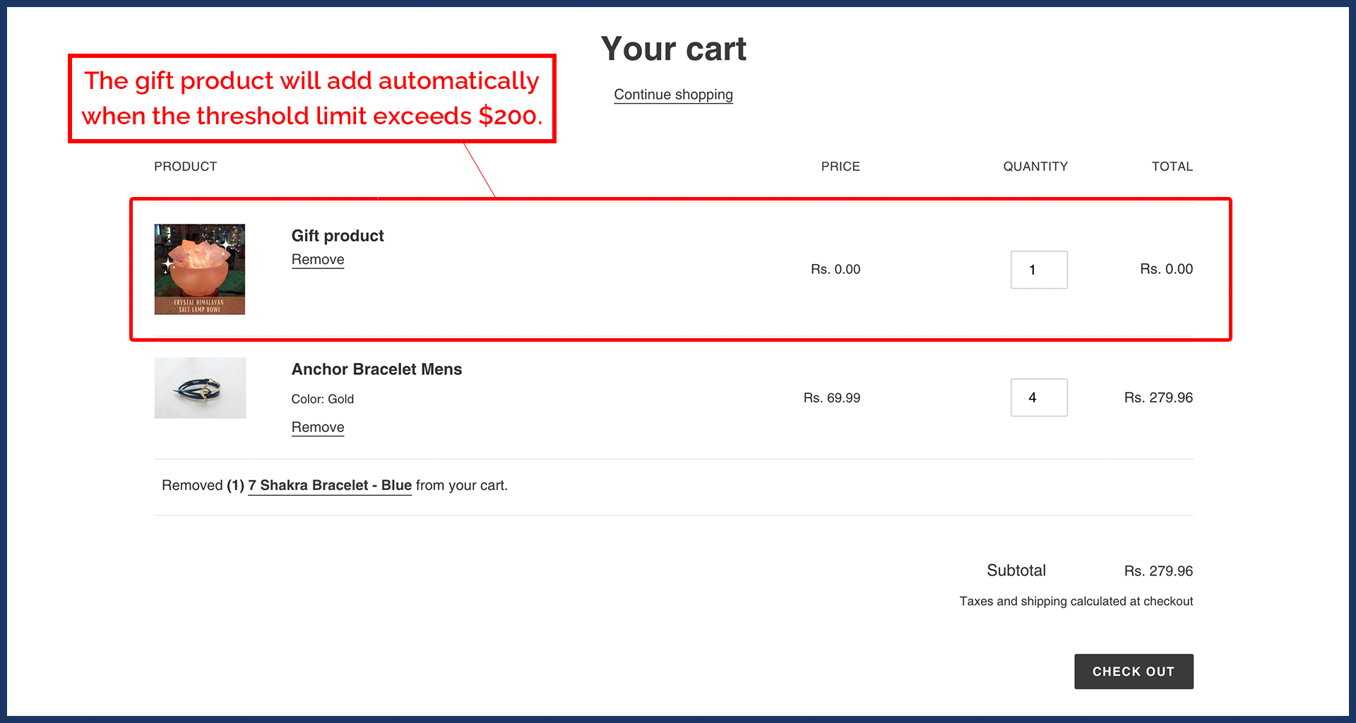1356x723 pixels.
Task: Click the Continue shopping link
Action: [673, 95]
